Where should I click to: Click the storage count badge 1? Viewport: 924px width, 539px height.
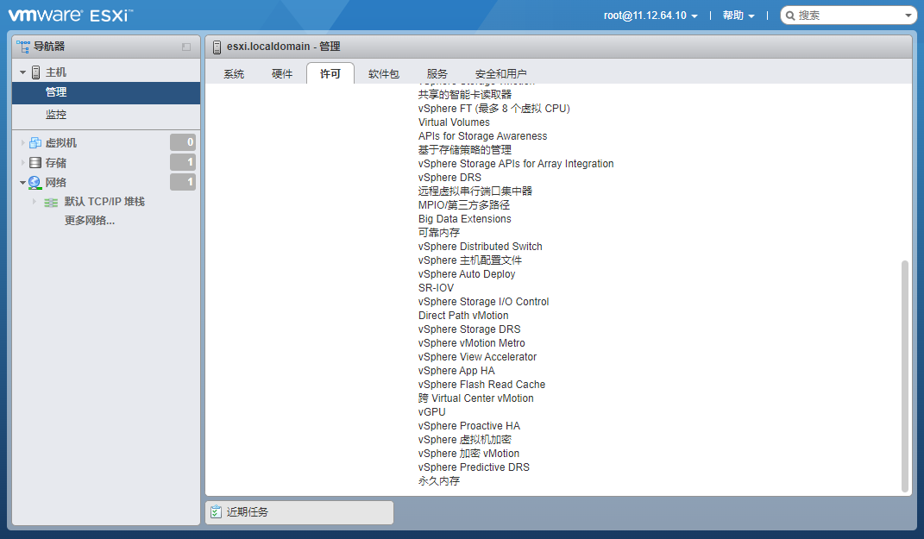tap(183, 162)
